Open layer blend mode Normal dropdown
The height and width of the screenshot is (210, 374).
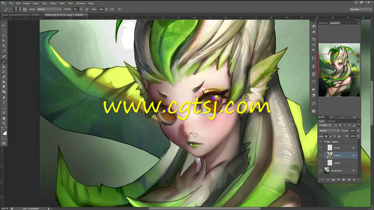click(x=329, y=131)
